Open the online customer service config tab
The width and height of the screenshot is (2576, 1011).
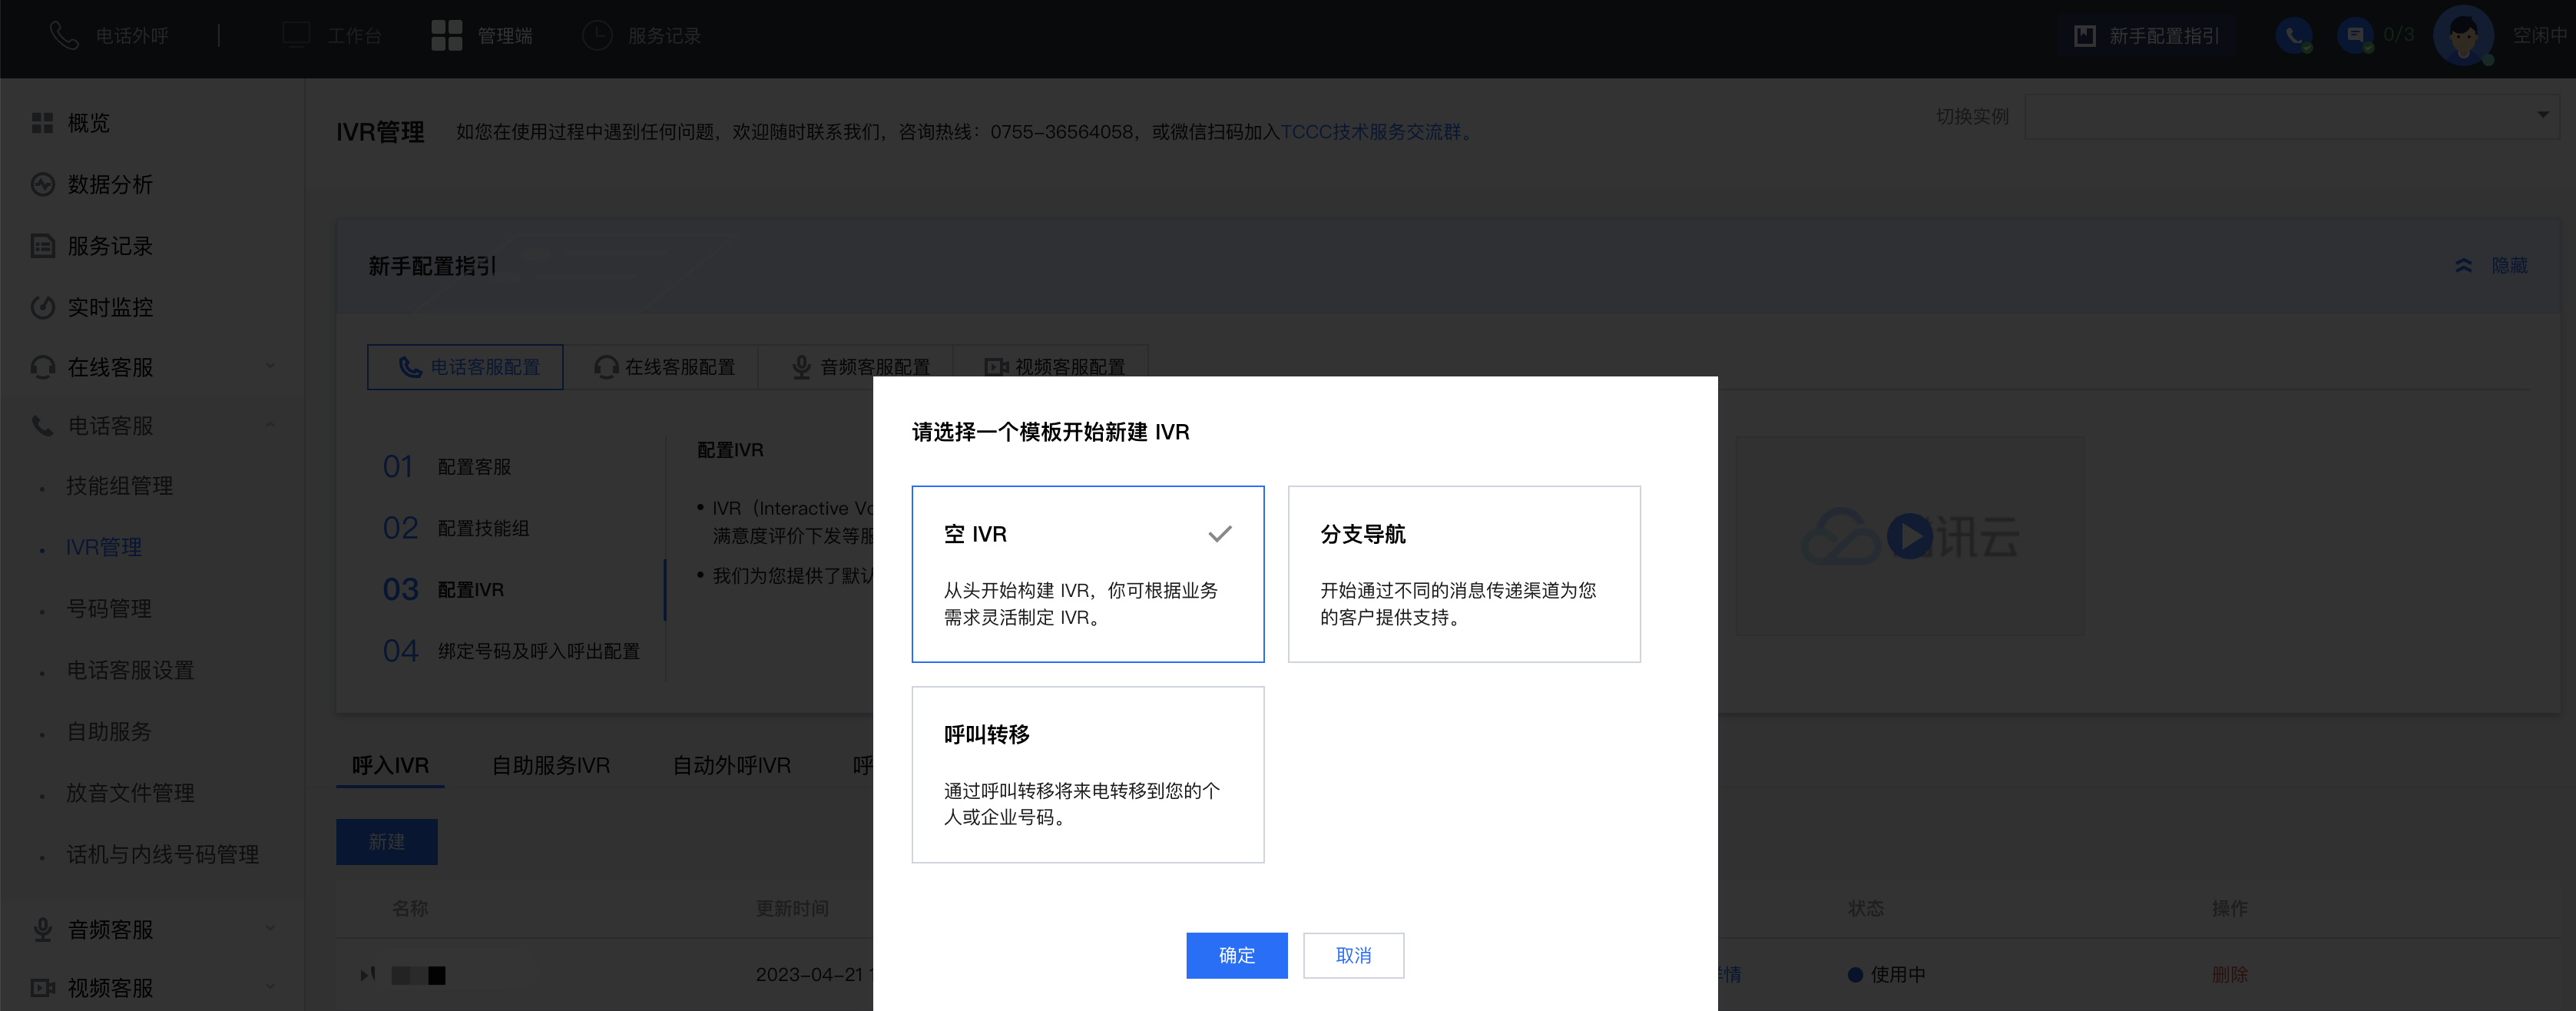(663, 367)
